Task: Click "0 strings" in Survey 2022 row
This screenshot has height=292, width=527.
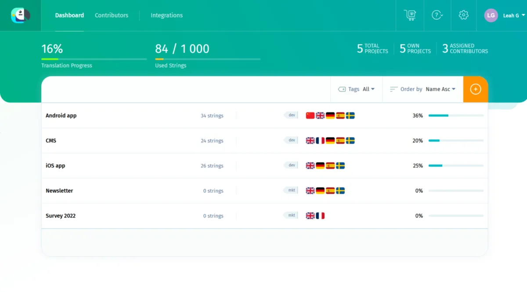Action: click(x=213, y=216)
